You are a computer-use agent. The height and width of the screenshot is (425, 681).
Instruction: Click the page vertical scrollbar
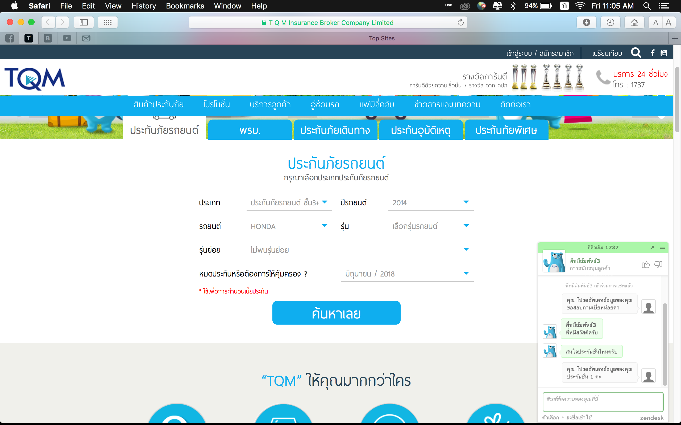pyautogui.click(x=677, y=99)
